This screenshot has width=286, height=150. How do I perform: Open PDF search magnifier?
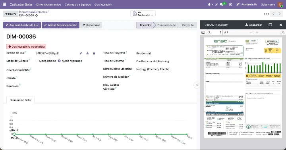(209, 33)
